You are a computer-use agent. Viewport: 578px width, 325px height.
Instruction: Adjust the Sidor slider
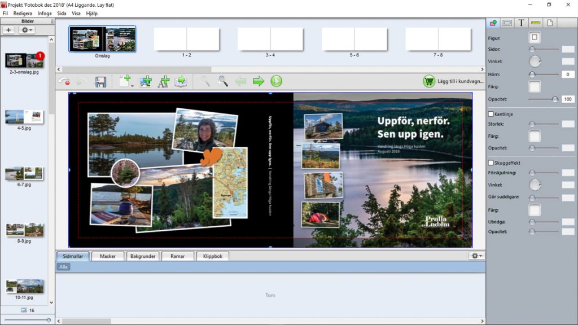coord(544,49)
